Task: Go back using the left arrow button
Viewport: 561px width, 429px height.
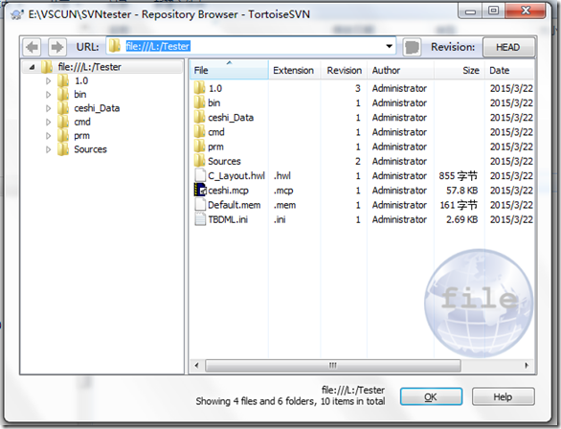Action: point(33,47)
